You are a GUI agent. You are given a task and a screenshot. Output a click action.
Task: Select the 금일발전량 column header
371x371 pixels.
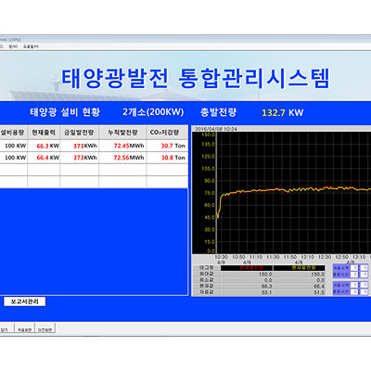[x=79, y=133]
